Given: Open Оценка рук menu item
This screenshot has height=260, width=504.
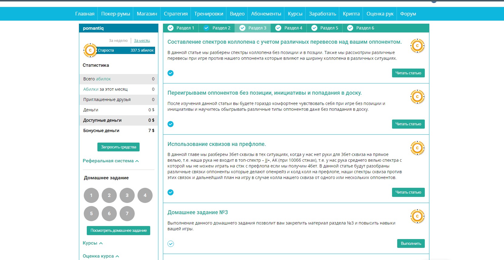Looking at the screenshot, I should 380,14.
